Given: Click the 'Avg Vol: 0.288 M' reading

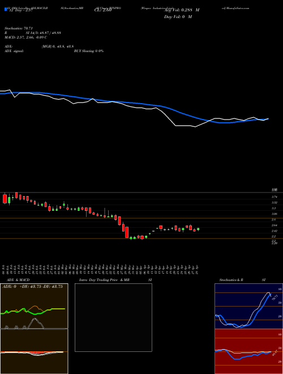Looking at the screenshot, I should [x=182, y=10].
